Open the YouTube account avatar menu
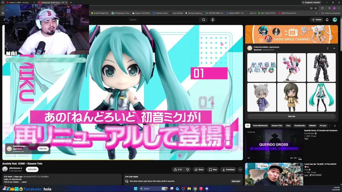 point(335,19)
